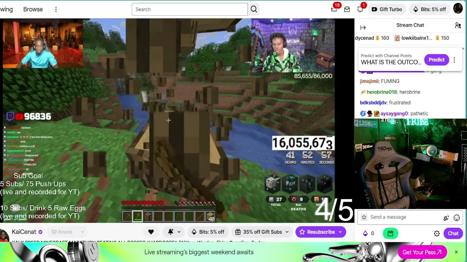
Task: Click the username herobrine018 in chat
Action: tap(382, 92)
